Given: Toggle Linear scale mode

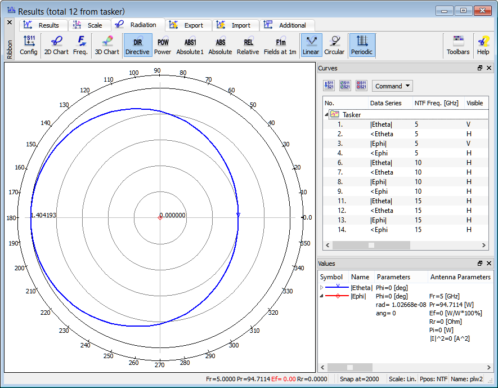Looking at the screenshot, I should point(311,45).
